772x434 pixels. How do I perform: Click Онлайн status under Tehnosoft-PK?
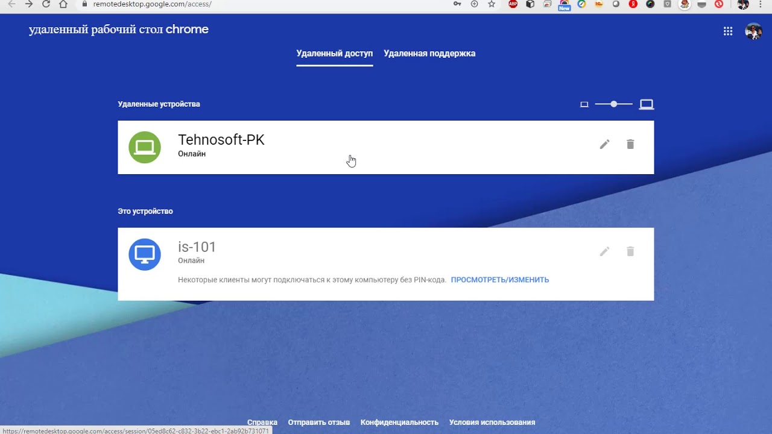click(192, 154)
